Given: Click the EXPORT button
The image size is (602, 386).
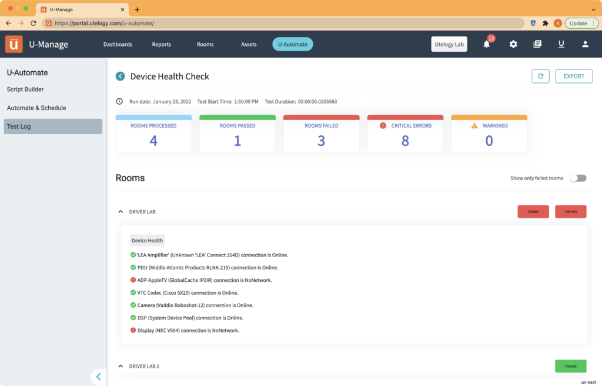Looking at the screenshot, I should 574,76.
